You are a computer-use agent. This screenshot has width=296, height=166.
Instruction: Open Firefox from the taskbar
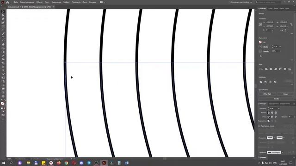tap(59, 163)
